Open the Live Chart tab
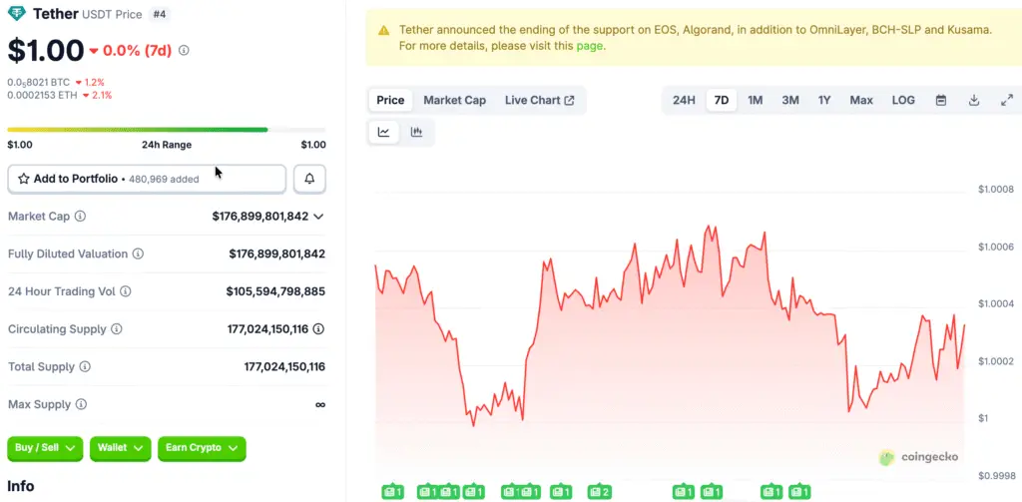The height and width of the screenshot is (502, 1022). click(539, 100)
